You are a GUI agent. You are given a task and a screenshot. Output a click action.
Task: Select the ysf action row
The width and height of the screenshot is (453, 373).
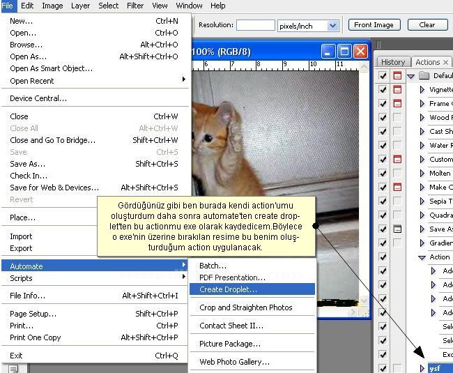(440, 368)
